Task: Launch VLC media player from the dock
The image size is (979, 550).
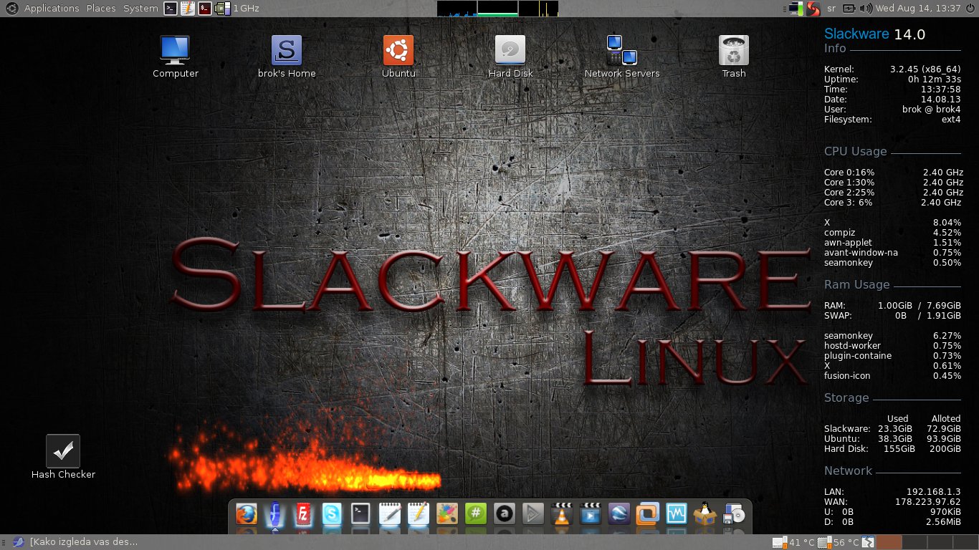Action: [561, 514]
